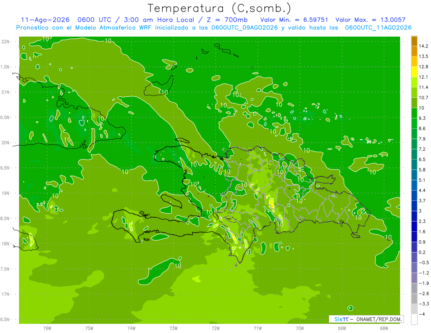Pick the yellow swatch between 12.1 and 12.8

click(x=414, y=72)
